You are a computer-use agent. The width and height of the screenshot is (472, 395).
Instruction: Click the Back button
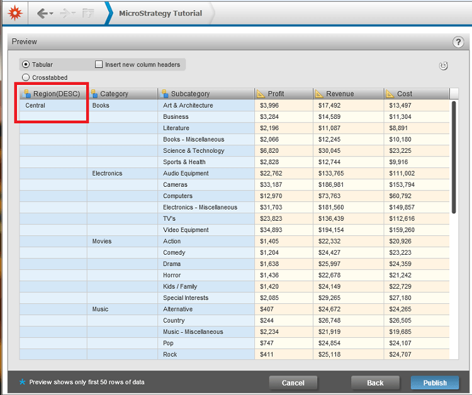click(x=375, y=382)
